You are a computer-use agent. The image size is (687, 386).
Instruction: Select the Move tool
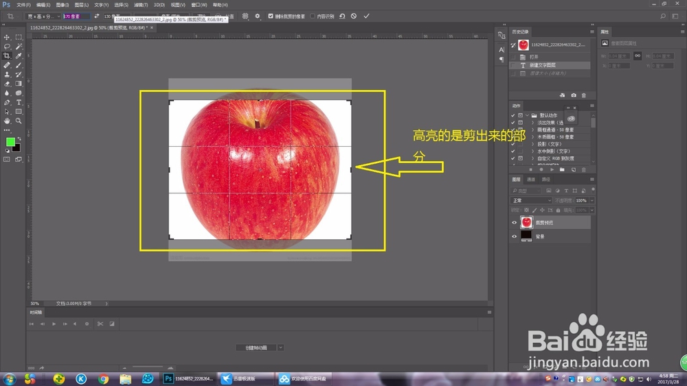(x=7, y=37)
